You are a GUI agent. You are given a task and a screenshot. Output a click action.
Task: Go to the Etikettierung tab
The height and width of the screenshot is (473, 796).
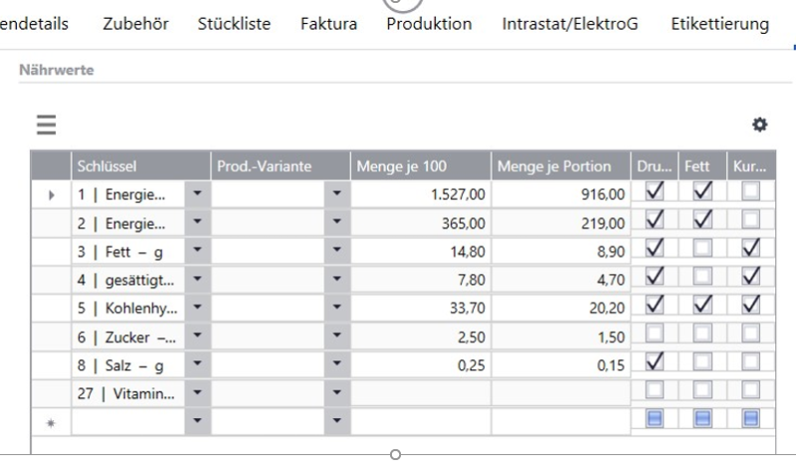[x=719, y=24]
